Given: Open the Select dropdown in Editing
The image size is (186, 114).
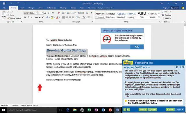Looking at the screenshot, I should [x=167, y=19].
